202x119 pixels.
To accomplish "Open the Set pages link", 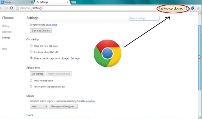I will coord(76,58).
